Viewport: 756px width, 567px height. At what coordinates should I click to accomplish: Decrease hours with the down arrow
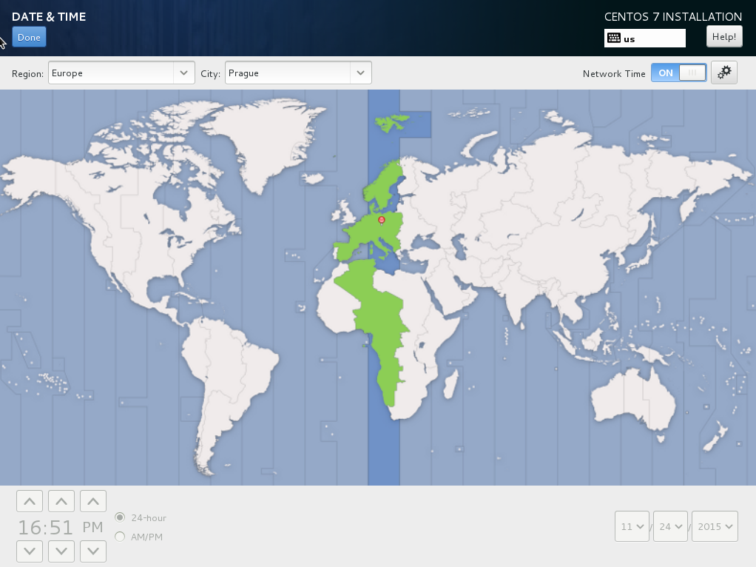[x=29, y=551]
